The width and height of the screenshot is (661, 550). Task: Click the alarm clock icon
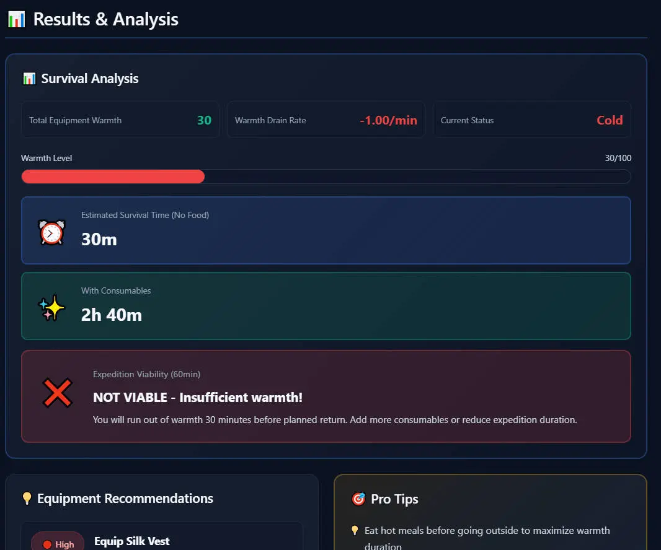(51, 232)
